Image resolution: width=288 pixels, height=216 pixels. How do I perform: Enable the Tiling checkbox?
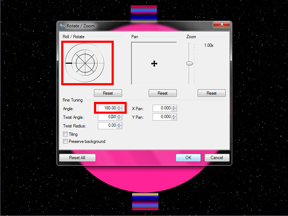66,134
